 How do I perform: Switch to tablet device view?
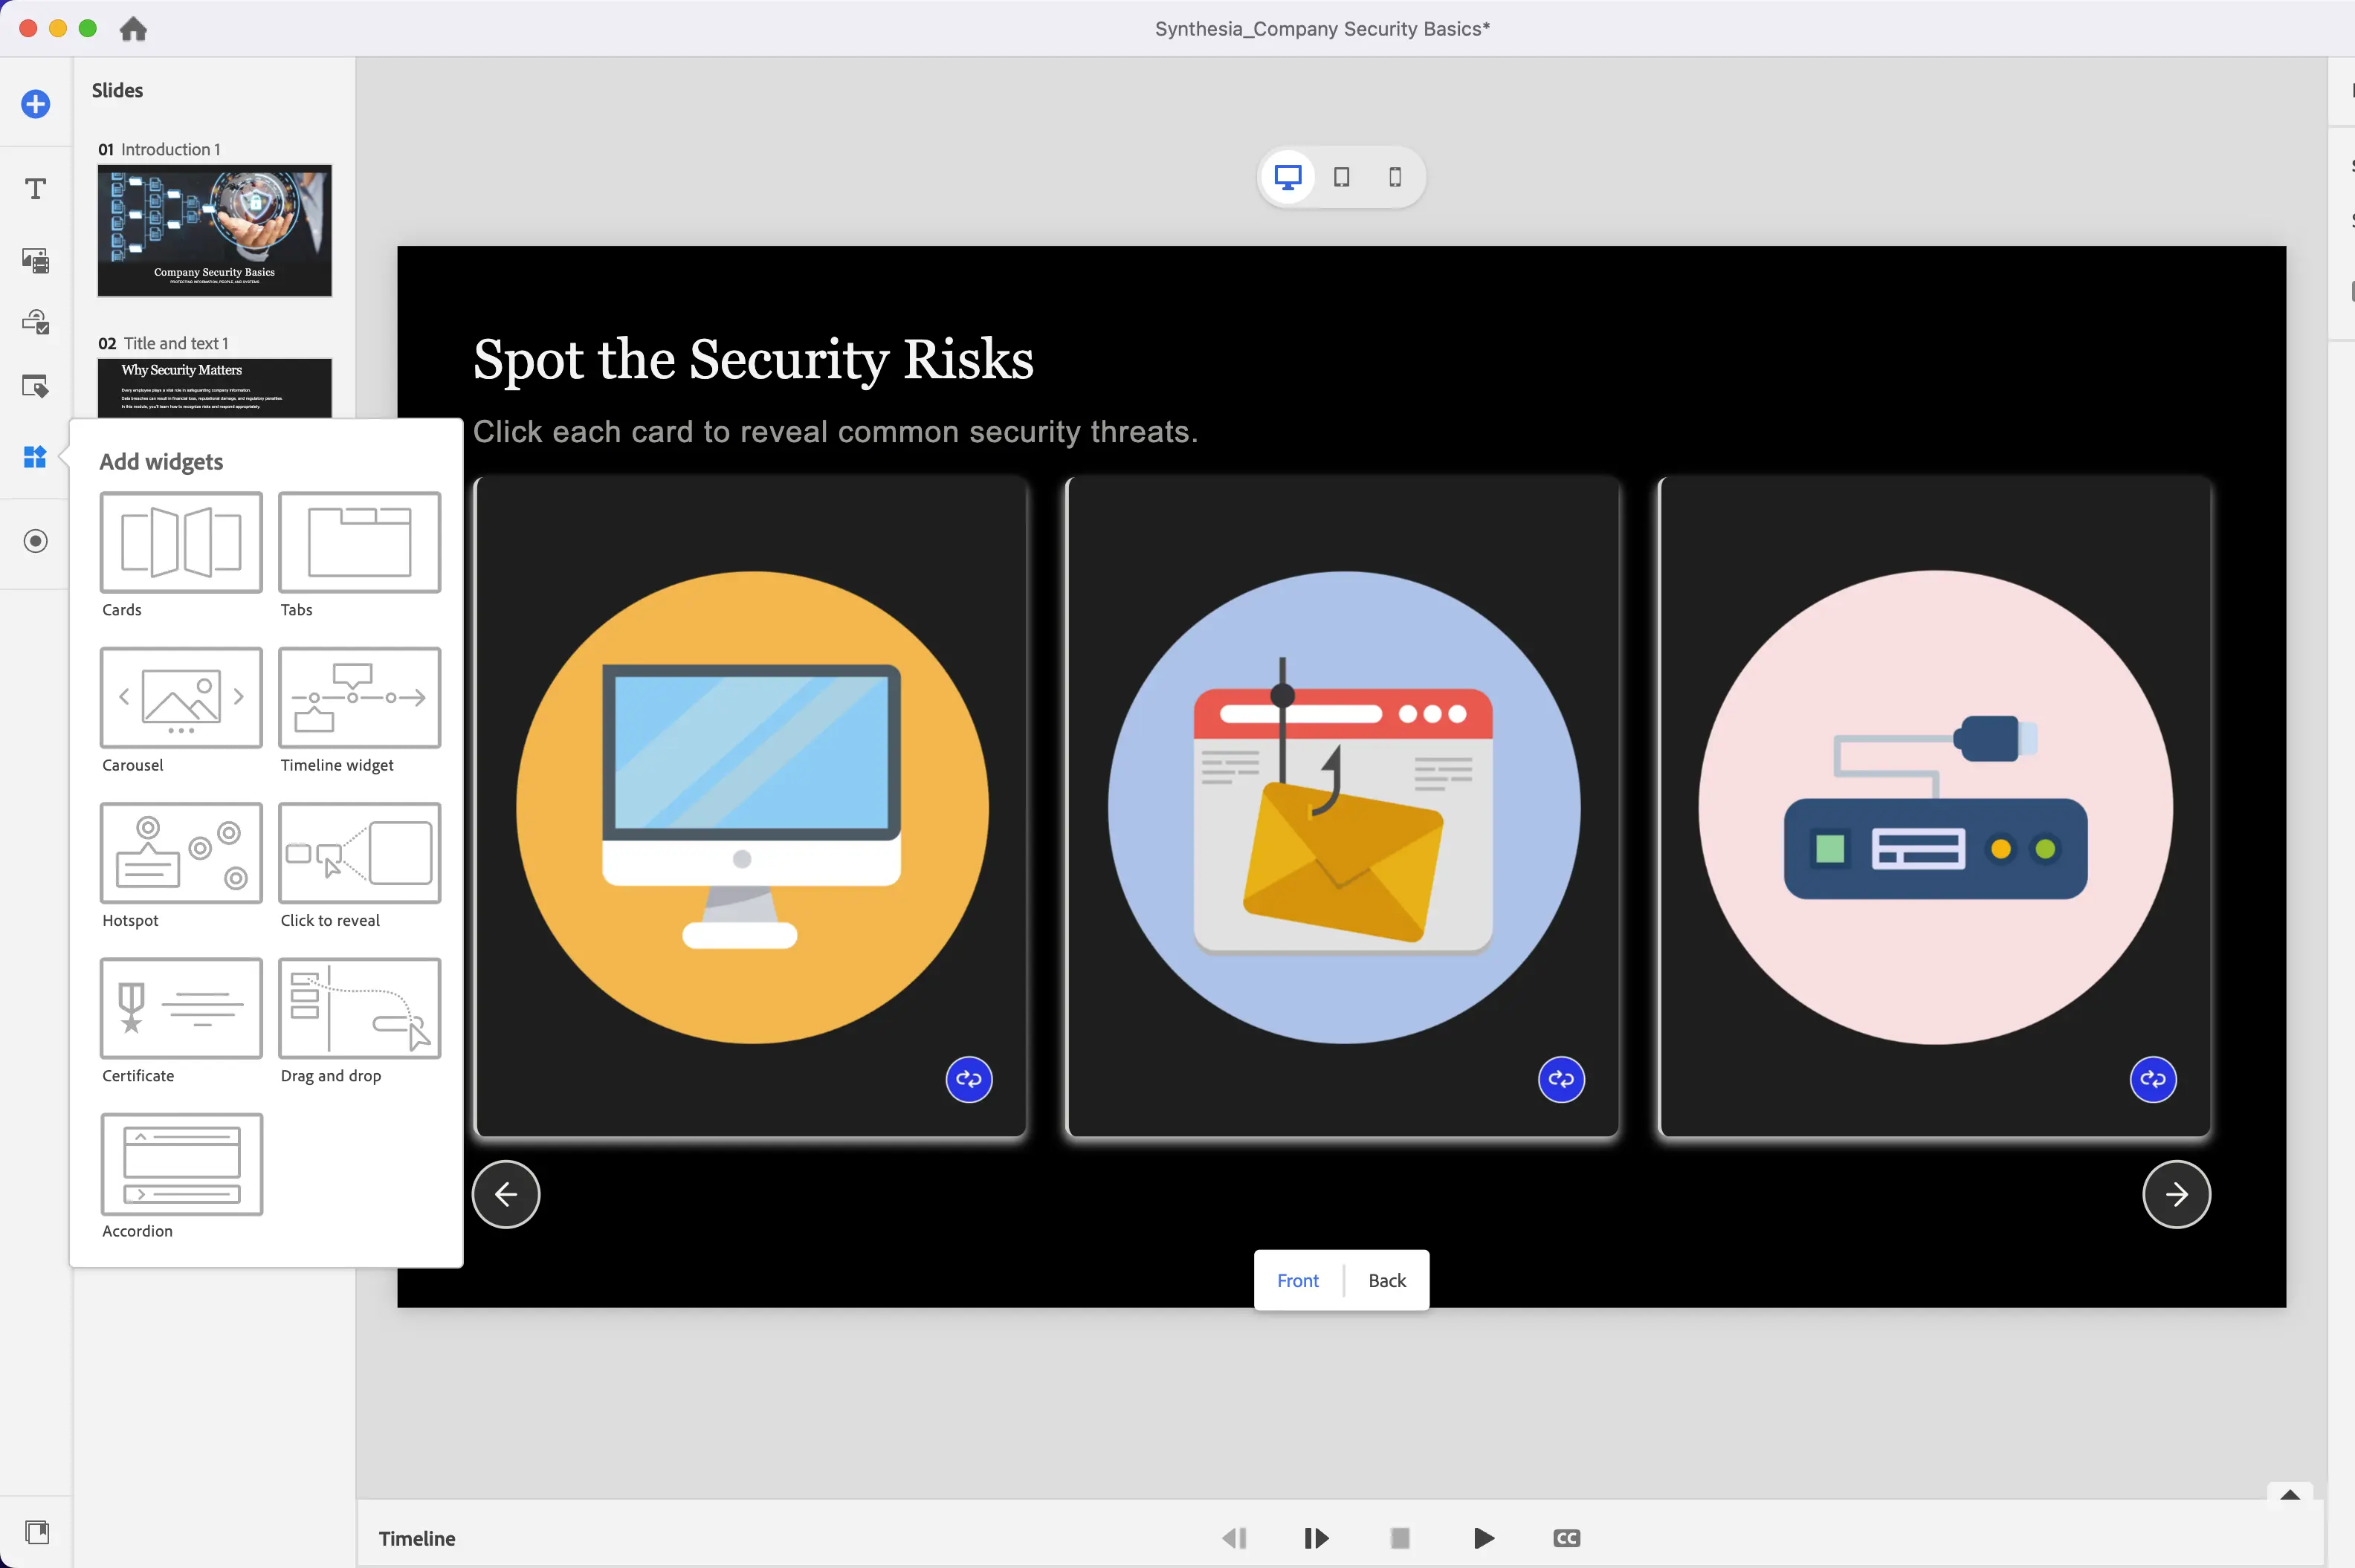1342,177
